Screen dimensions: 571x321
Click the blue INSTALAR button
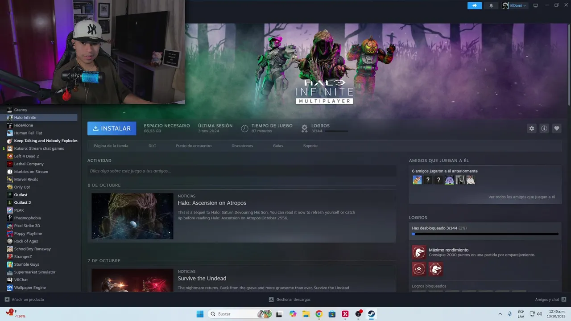click(112, 128)
